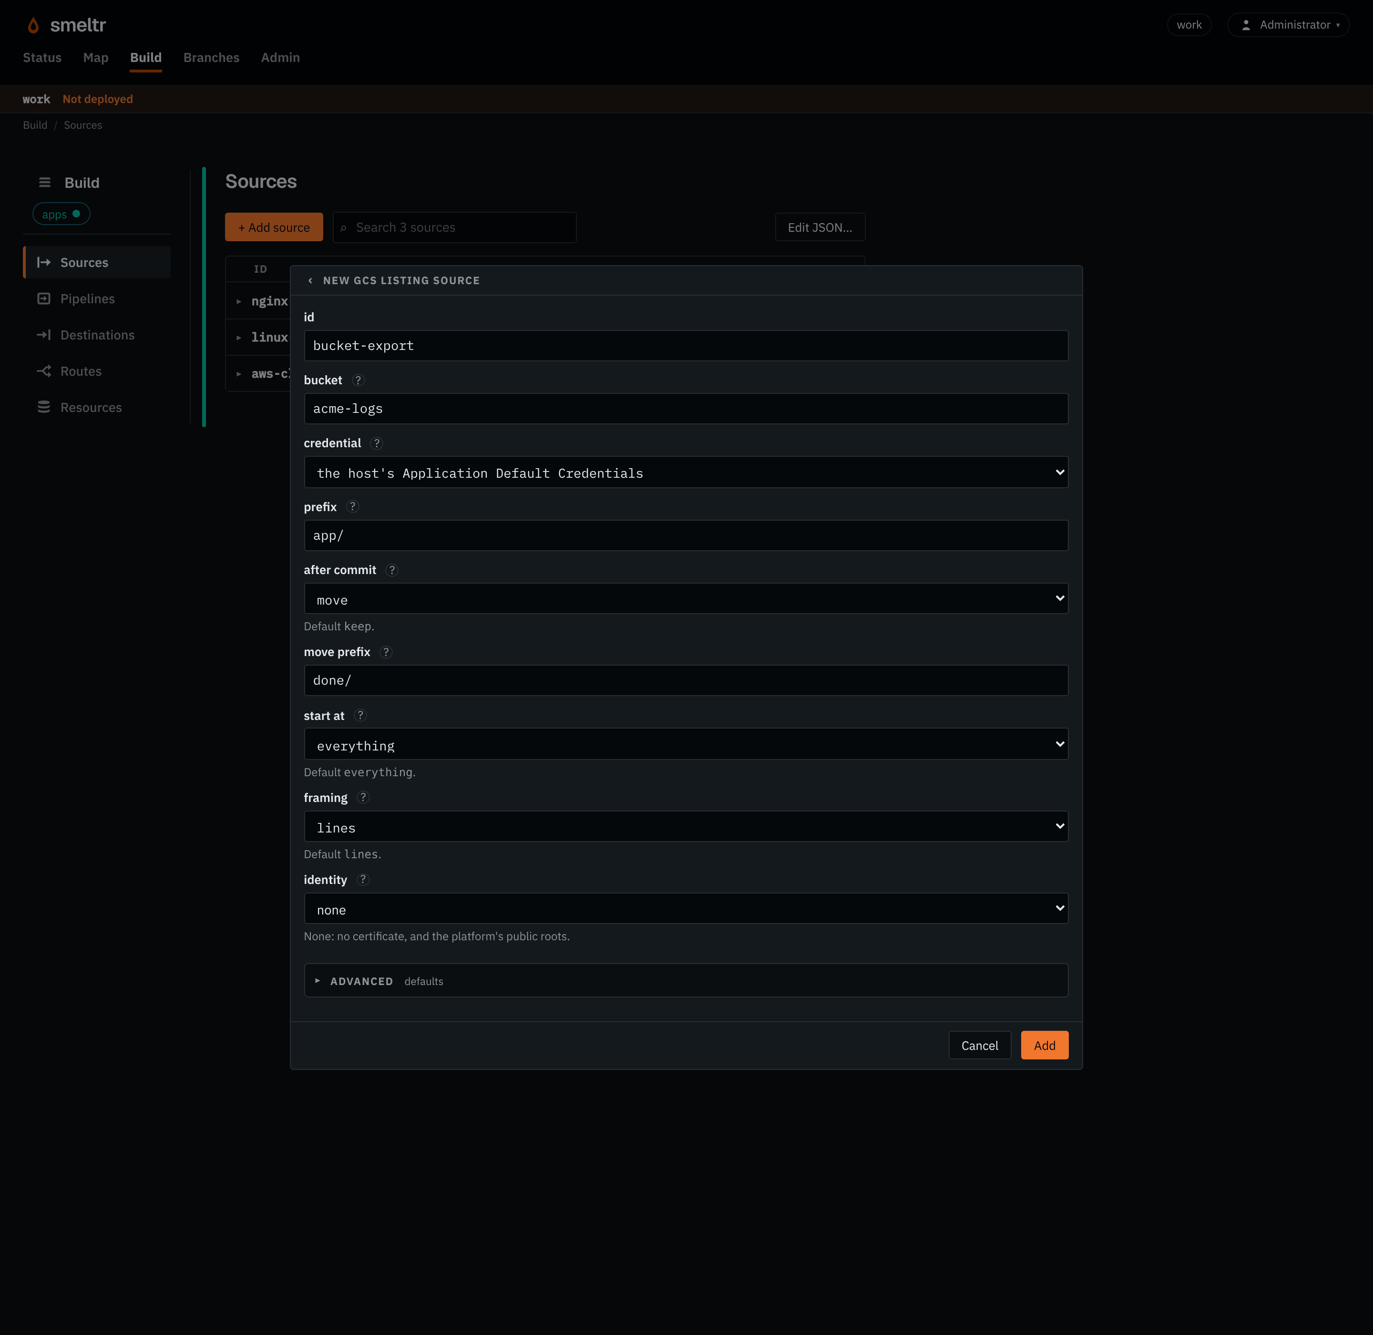Open the framing dropdown set to lines
Image resolution: width=1373 pixels, height=1335 pixels.
tap(686, 827)
